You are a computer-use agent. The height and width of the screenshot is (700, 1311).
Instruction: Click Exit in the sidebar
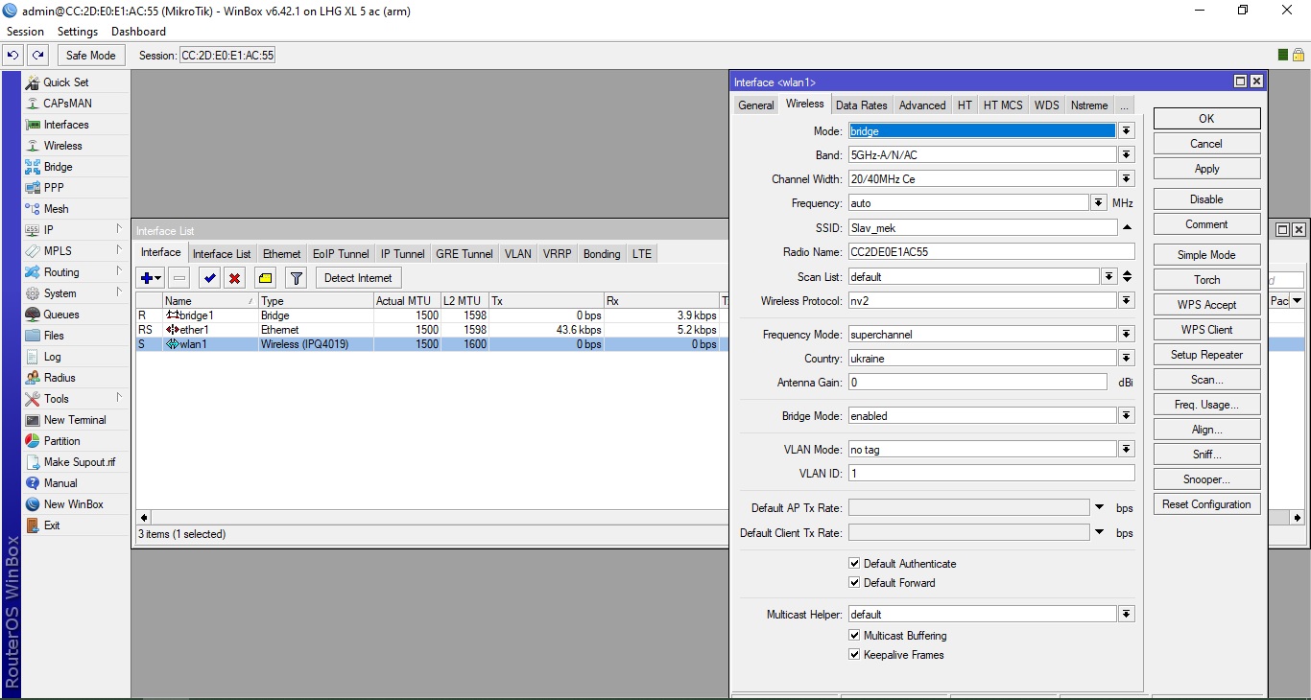52,525
